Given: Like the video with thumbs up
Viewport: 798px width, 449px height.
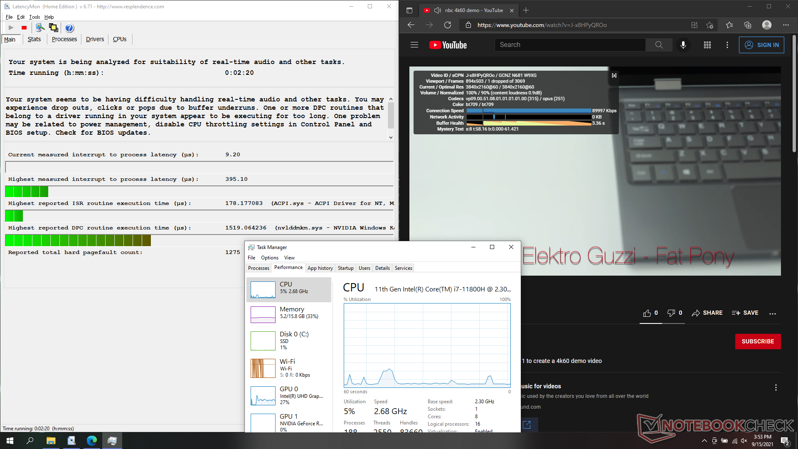Looking at the screenshot, I should coord(650,313).
